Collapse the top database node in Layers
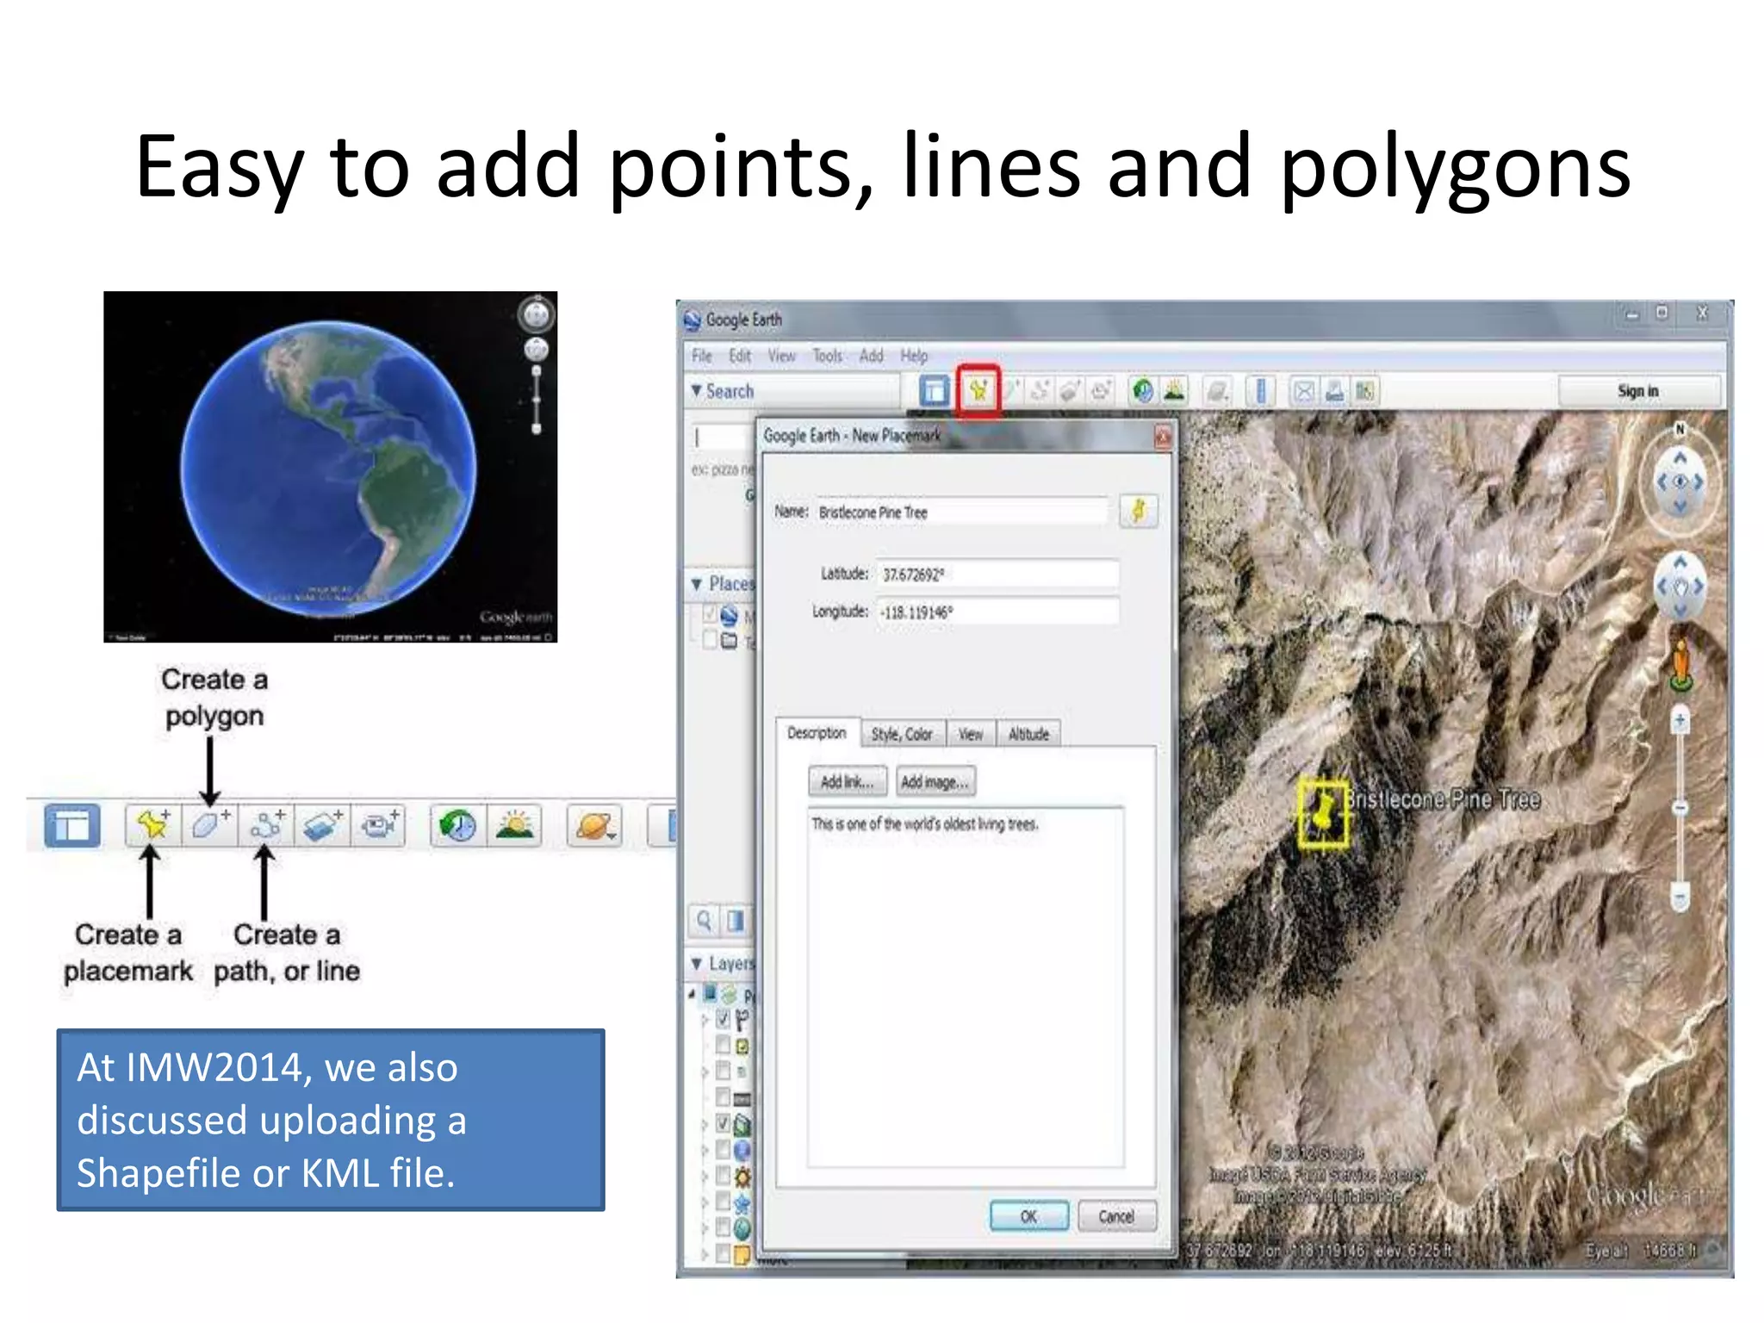Screen dimensions: 1764x1323 tap(692, 995)
